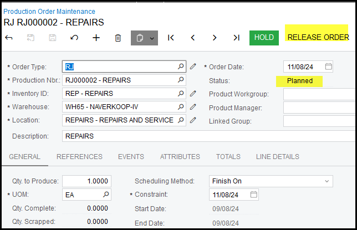Click the RELEASE ORDER button

point(318,37)
